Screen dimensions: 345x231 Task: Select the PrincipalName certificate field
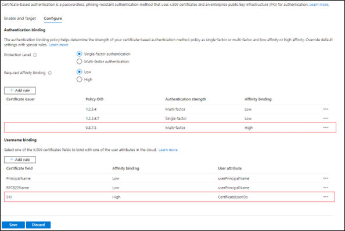pos(18,178)
